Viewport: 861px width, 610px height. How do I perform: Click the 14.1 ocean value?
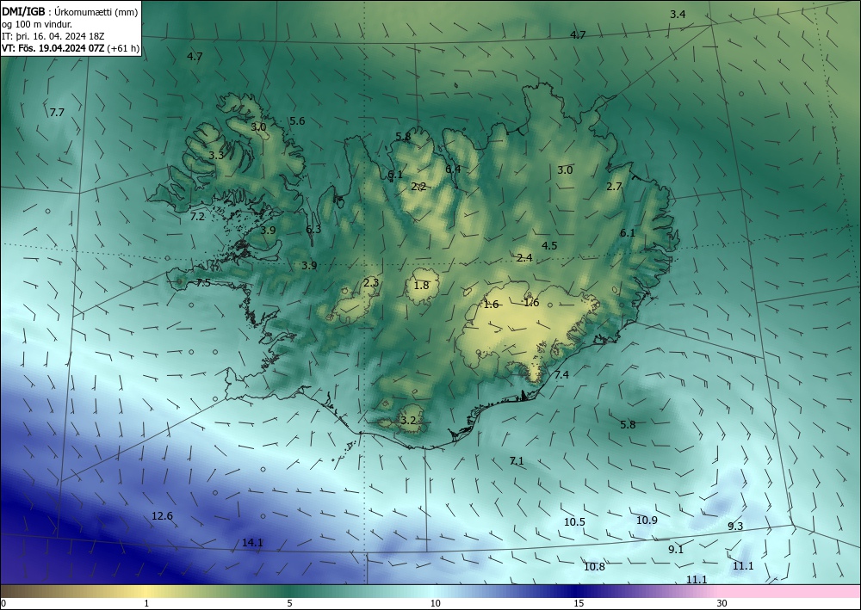click(252, 543)
